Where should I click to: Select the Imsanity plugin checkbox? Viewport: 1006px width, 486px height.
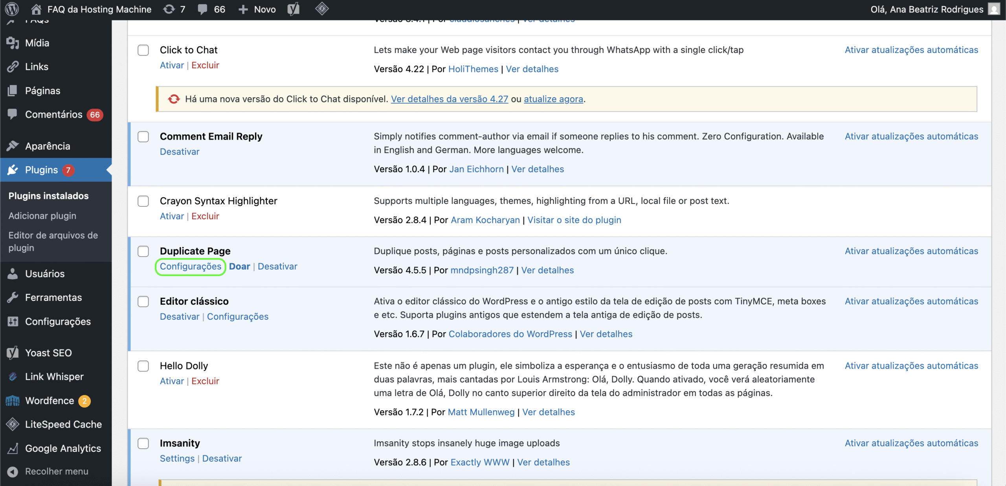[143, 444]
